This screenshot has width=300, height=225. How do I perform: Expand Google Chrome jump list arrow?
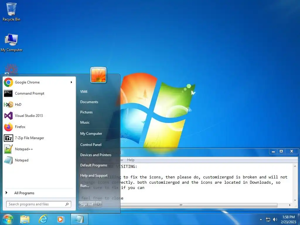tap(71, 82)
